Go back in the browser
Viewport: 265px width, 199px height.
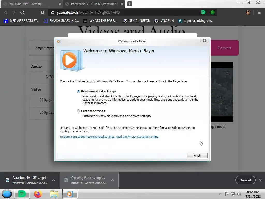[6, 12]
